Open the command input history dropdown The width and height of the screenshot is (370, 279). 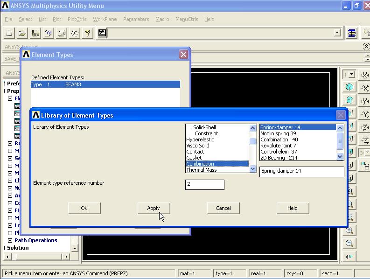[x=337, y=33]
